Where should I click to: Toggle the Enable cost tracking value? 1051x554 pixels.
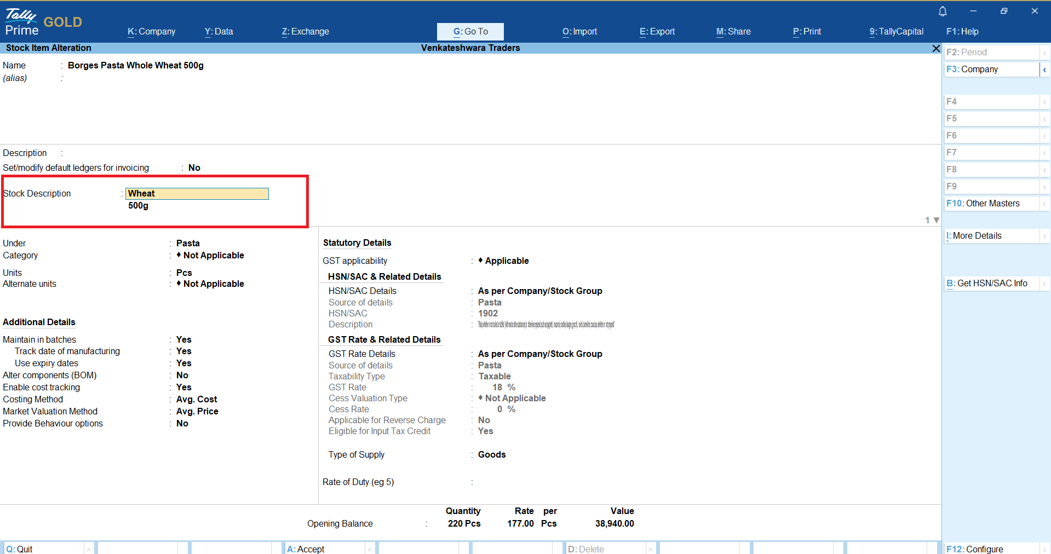(x=183, y=387)
